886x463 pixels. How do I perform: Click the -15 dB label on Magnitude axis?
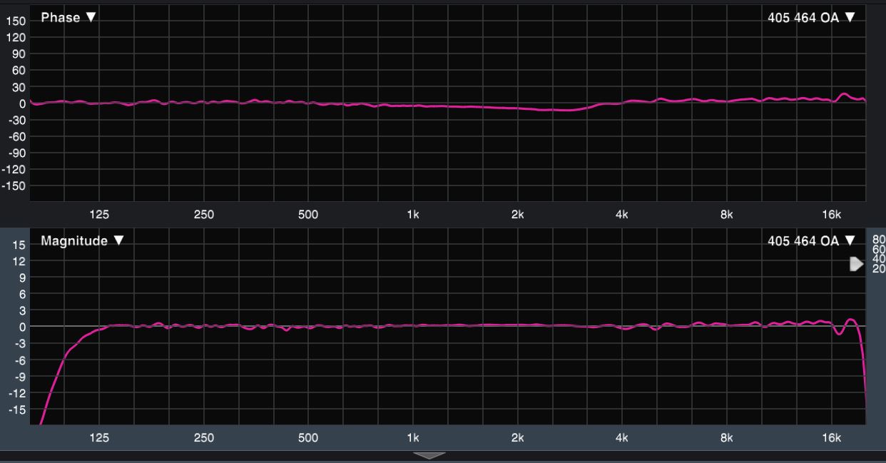[x=18, y=409]
